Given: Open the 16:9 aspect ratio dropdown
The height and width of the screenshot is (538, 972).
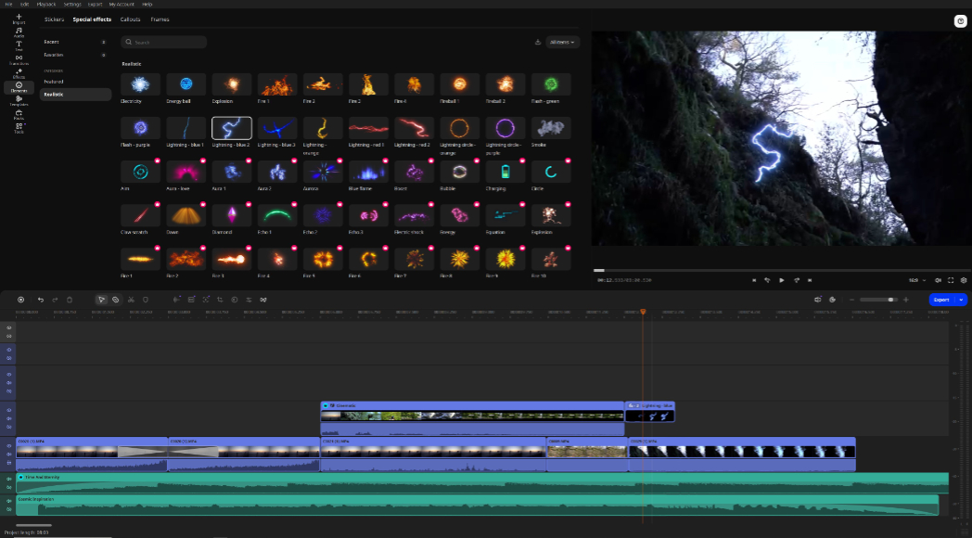Looking at the screenshot, I should click(x=917, y=280).
